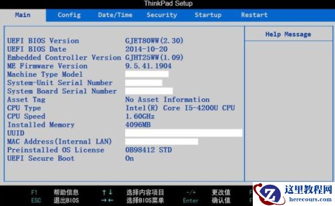
Task: Click the 0B98412 STD license value
Action: 149,150
